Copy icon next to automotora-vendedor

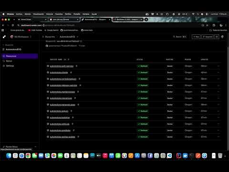(x=73, y=130)
